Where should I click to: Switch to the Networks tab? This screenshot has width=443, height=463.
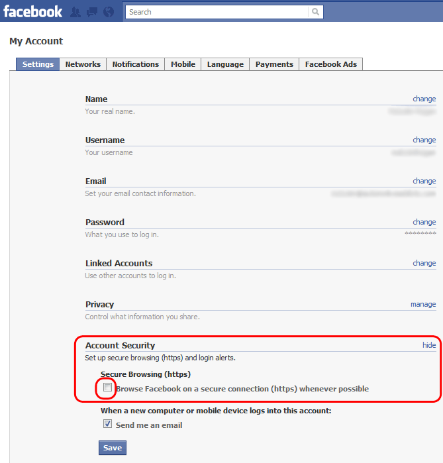pyautogui.click(x=83, y=64)
